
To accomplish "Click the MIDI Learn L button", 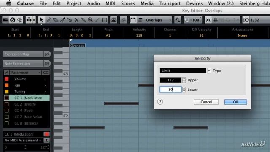I will 46,141.
